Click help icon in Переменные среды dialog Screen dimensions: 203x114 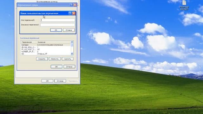71,5
